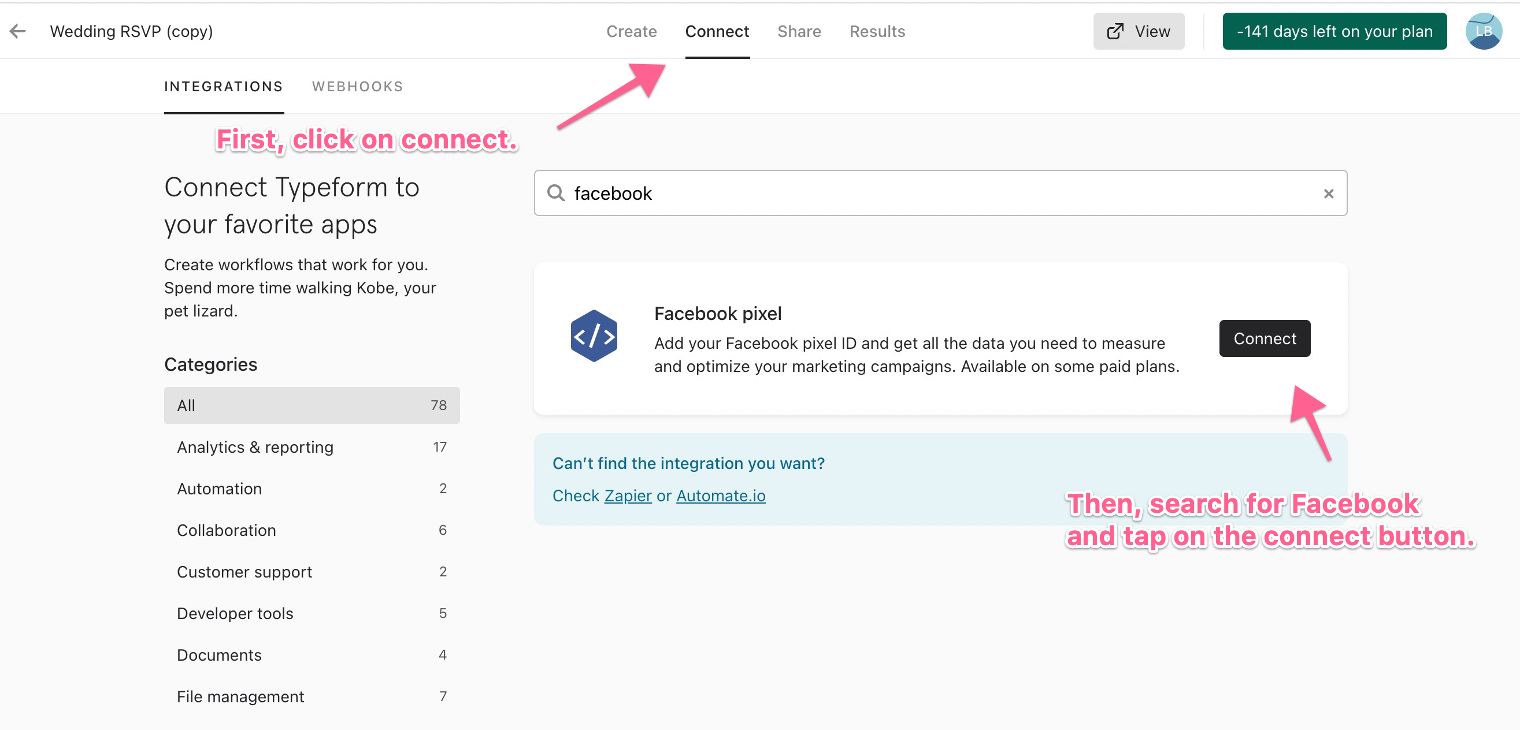Open the LB user avatar menu
Screen dimensions: 1520x730
pos(1484,31)
